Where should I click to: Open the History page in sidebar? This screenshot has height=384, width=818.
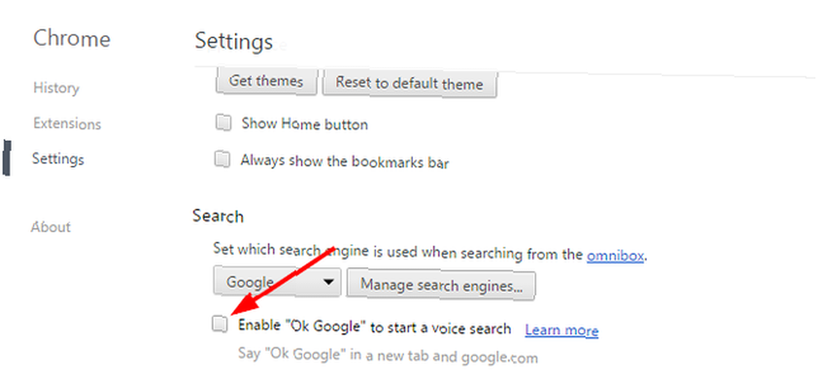coord(56,88)
